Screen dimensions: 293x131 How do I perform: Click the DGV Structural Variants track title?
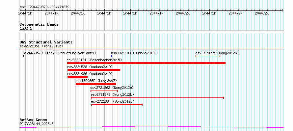click(x=46, y=42)
